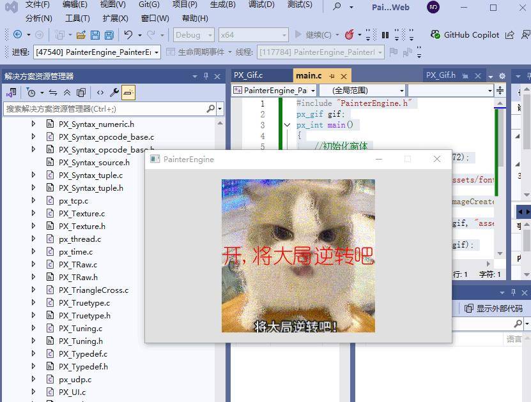Click the search magnifier in the bottom-right panel
531x402 pixels.
click(518, 324)
